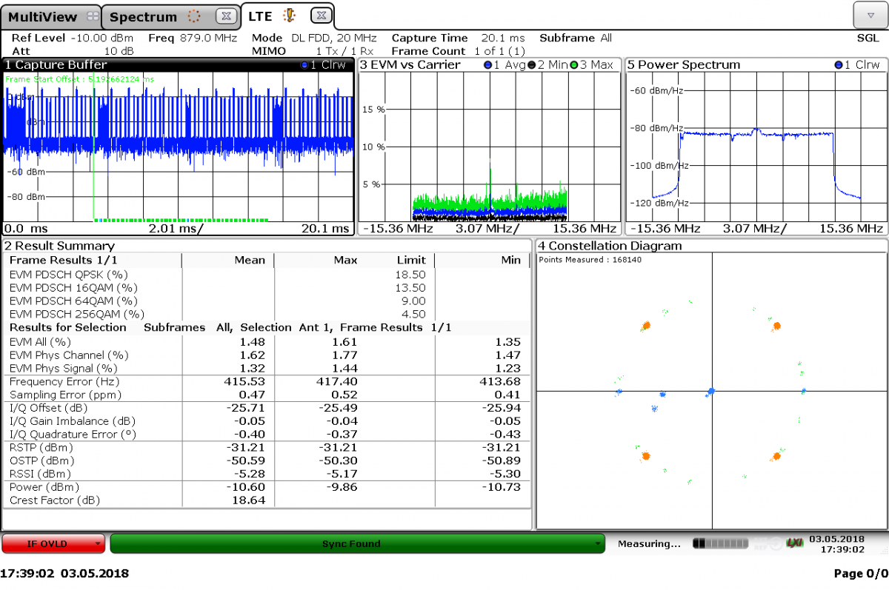Click the Spectrum tab spinner icon

194,16
